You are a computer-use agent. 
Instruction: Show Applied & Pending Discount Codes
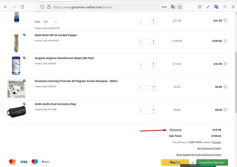(198, 155)
